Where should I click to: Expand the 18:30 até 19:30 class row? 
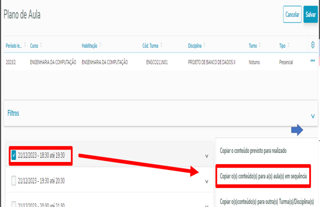tap(207, 156)
